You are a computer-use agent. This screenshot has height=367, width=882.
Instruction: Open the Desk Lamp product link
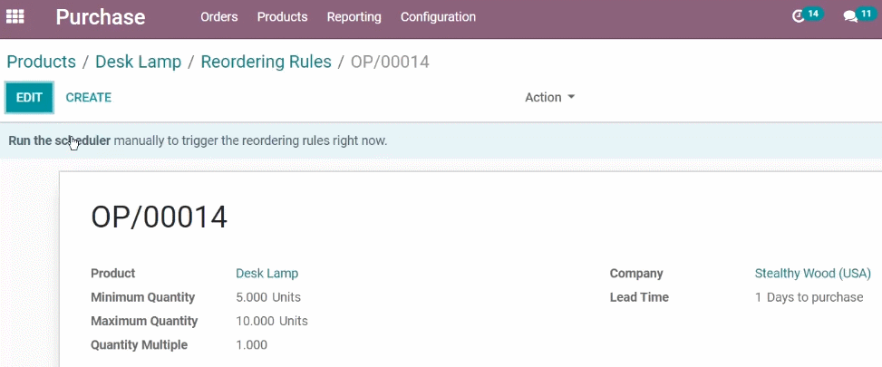coord(267,273)
